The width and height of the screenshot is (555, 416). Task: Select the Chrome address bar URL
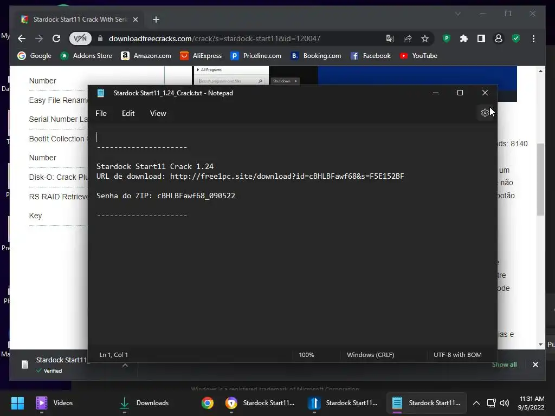click(x=215, y=38)
